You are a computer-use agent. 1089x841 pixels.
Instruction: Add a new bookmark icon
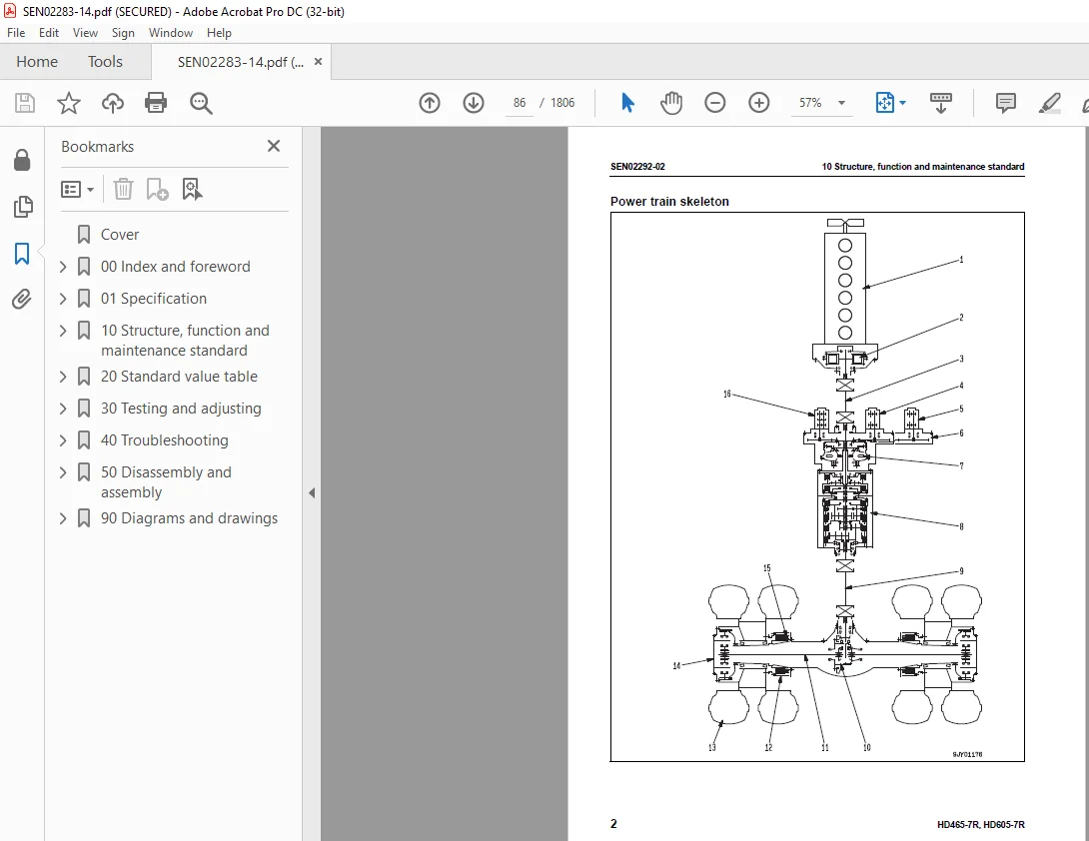tap(157, 189)
